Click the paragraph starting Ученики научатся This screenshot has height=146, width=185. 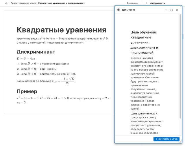[147, 83]
